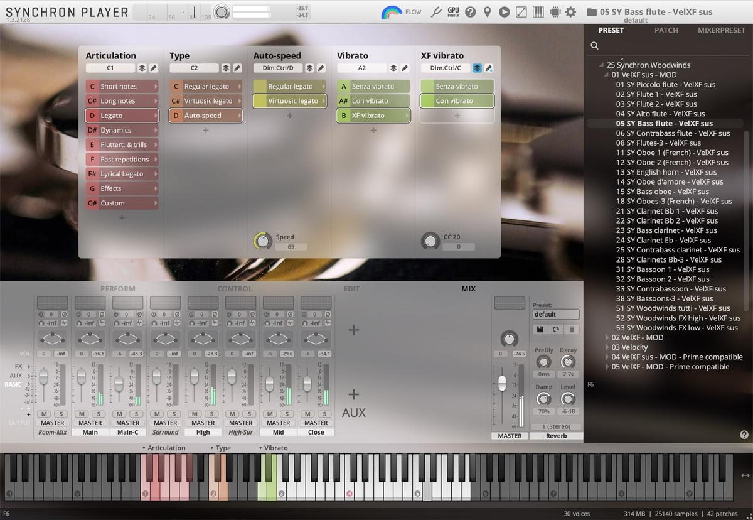
Task: Collapse the 25 Synchron Woodwinds folder
Action: click(x=602, y=65)
